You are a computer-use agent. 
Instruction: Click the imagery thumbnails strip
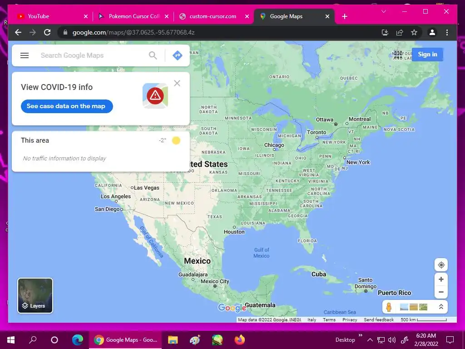(413, 307)
